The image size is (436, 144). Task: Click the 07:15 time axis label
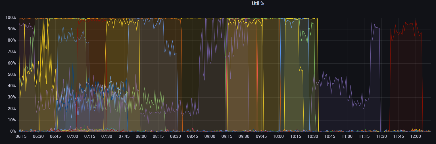(x=90, y=136)
